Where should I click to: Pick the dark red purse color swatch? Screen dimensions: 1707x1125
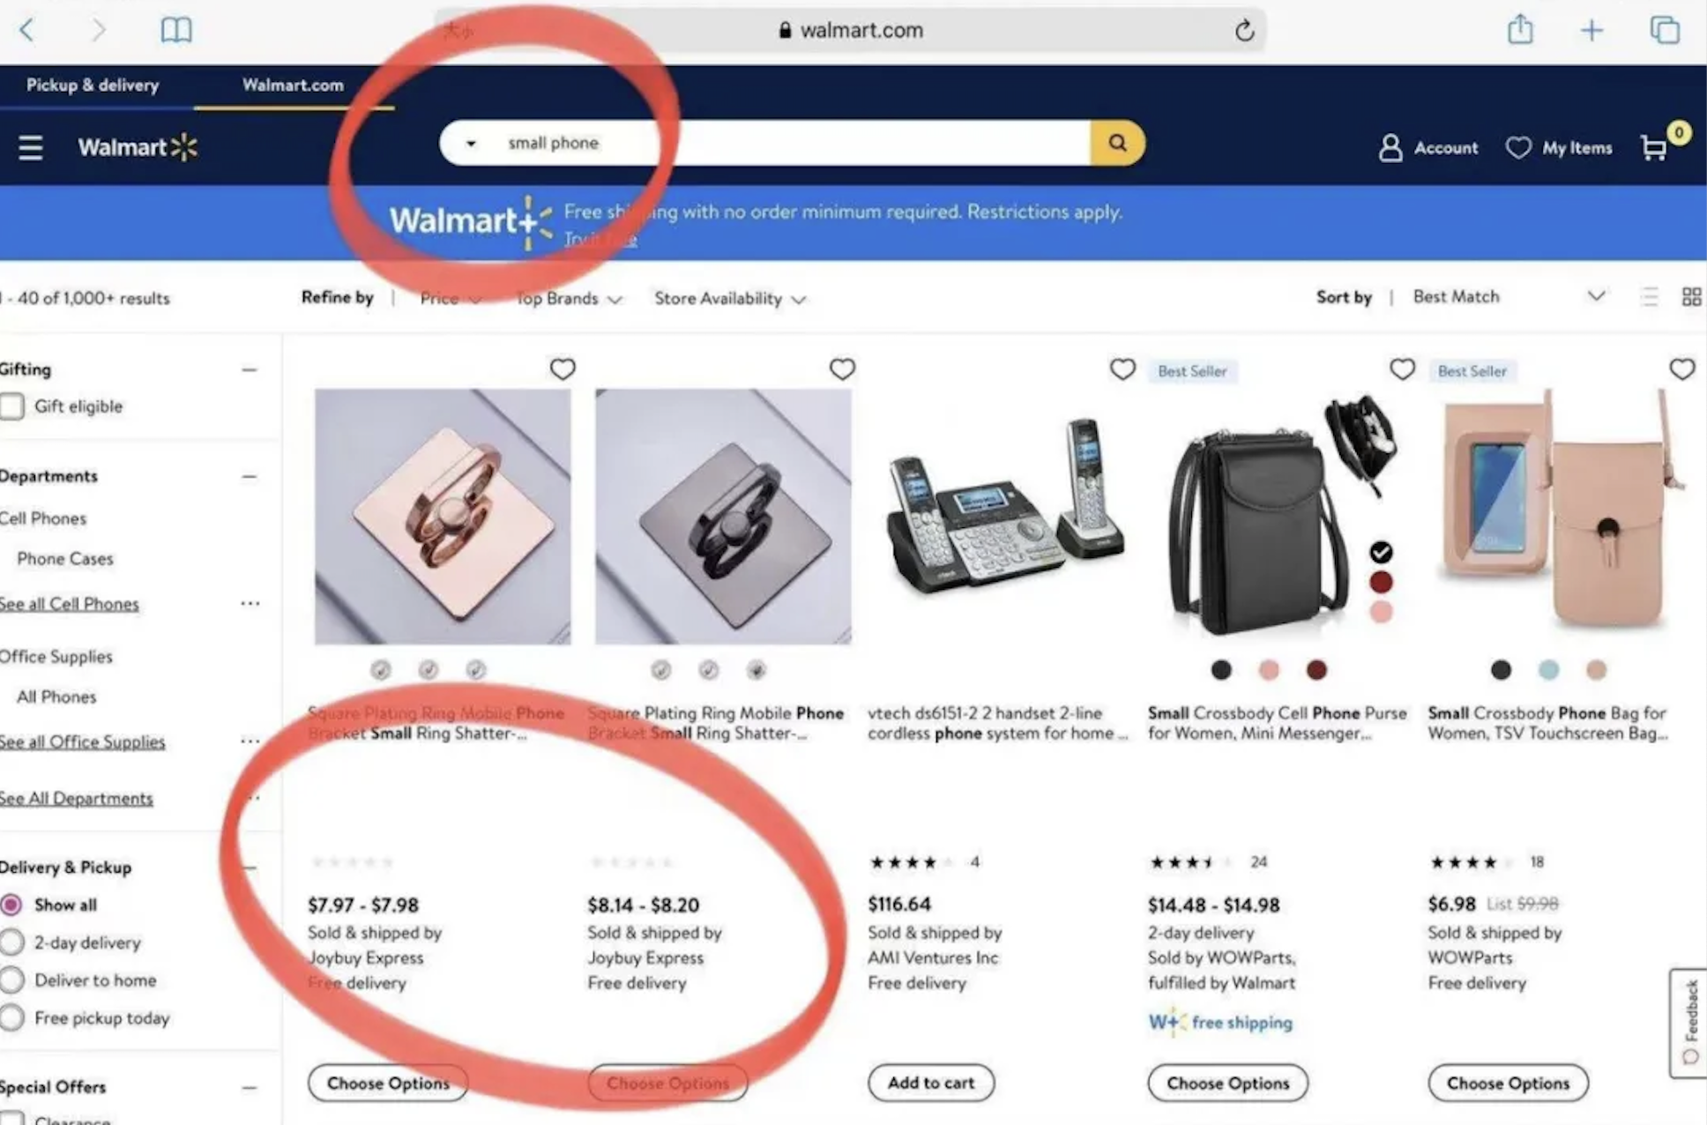[1316, 670]
